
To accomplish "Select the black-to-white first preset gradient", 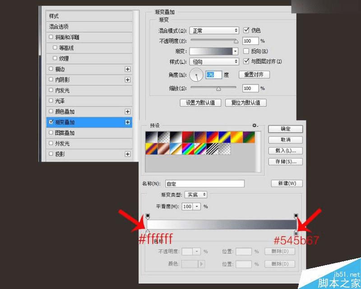I will click(152, 137).
